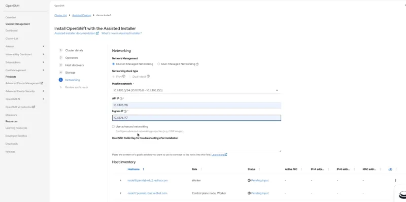Click the Networking step number badge

pos(60,80)
